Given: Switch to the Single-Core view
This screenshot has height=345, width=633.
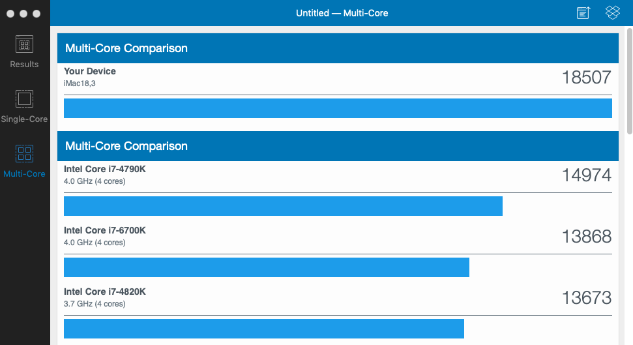Looking at the screenshot, I should 24,106.
